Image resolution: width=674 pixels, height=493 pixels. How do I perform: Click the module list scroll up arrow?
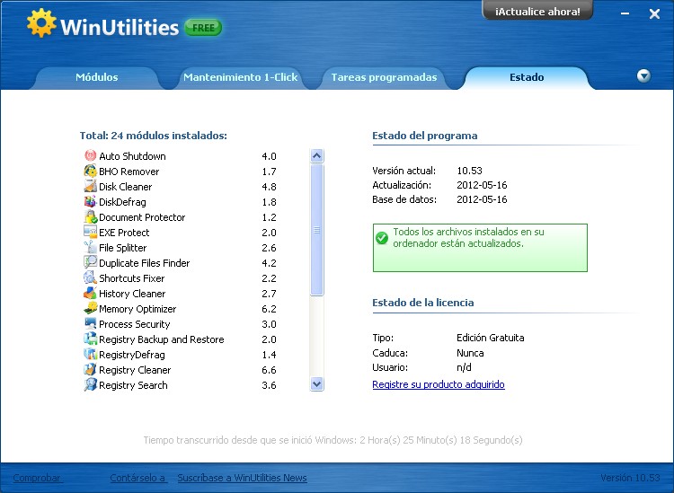coord(317,155)
